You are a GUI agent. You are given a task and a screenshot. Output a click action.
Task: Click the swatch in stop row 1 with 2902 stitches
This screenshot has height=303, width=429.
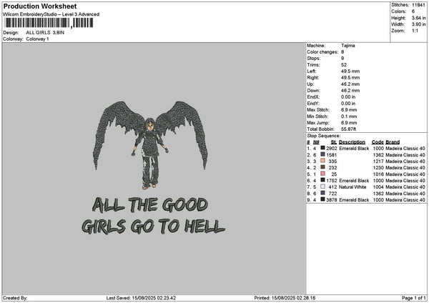[323, 148]
